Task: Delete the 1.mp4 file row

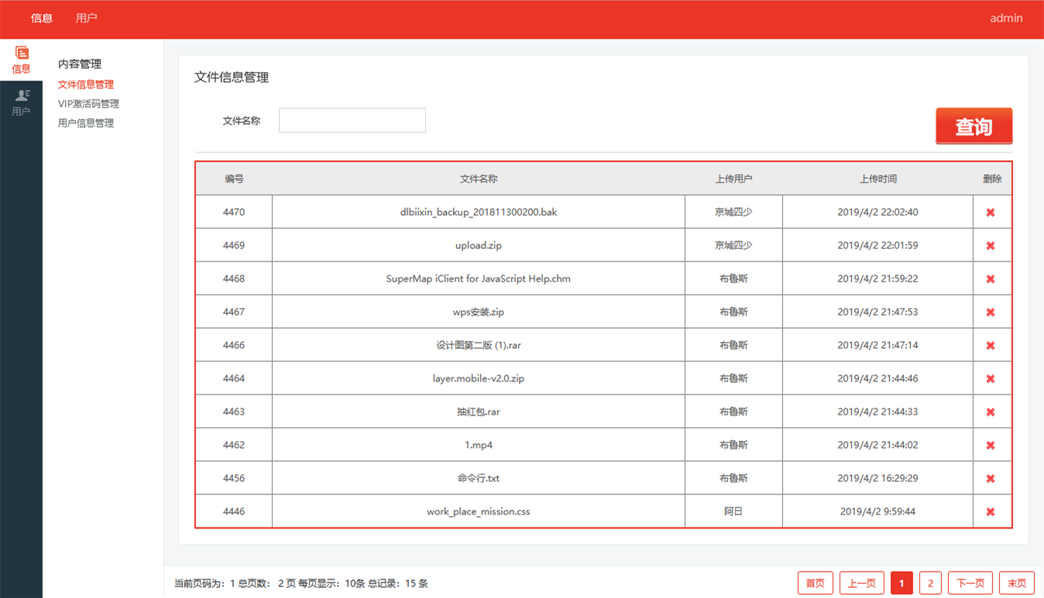Action: pyautogui.click(x=990, y=446)
